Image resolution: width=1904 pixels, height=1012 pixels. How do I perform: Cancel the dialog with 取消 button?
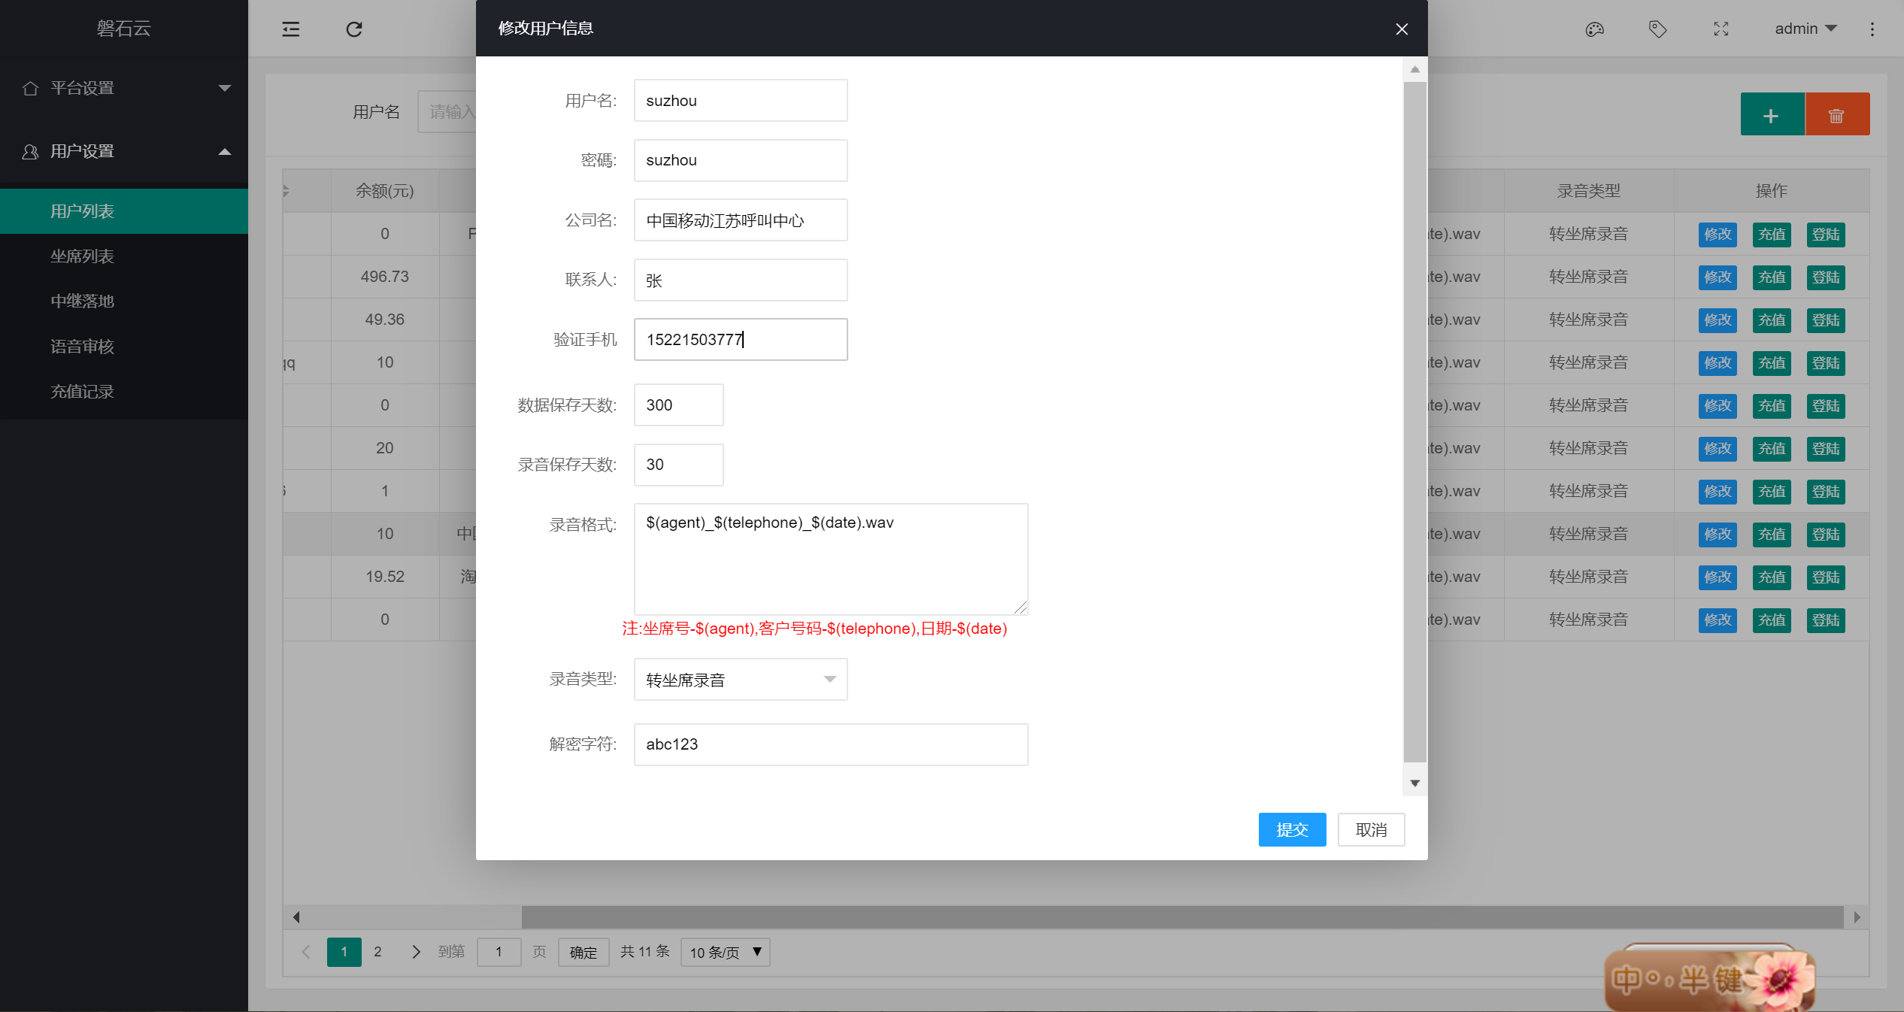pos(1371,829)
